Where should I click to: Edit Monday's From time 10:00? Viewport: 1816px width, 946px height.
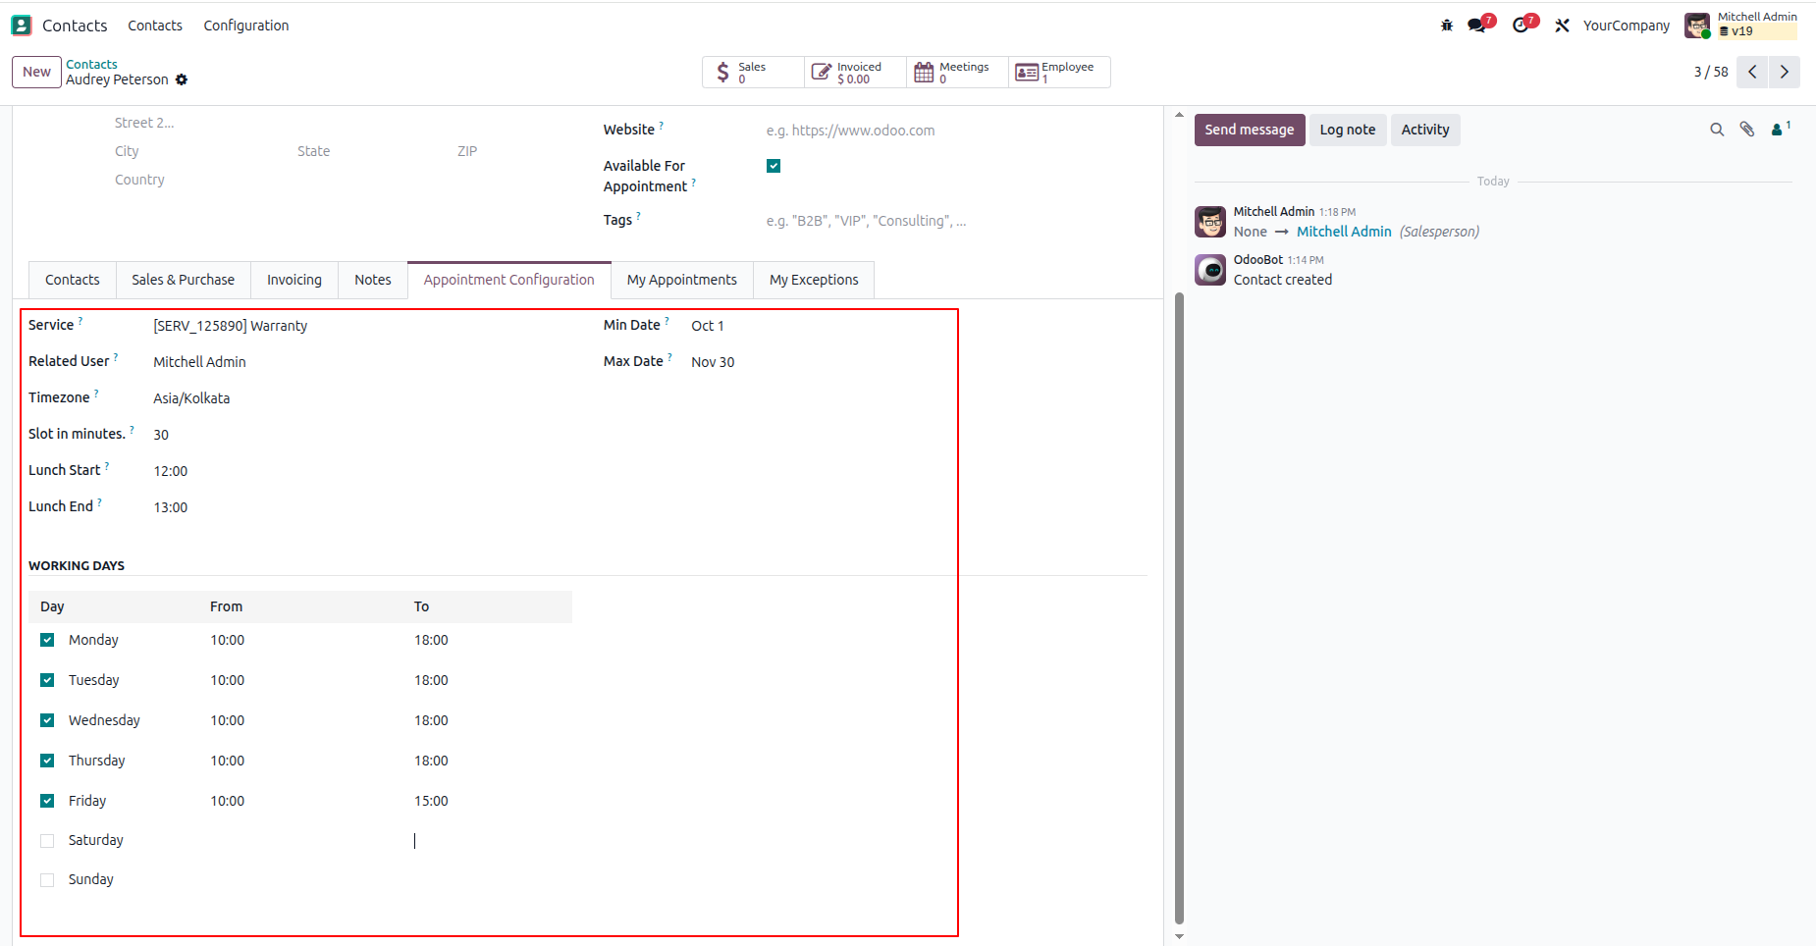click(227, 640)
